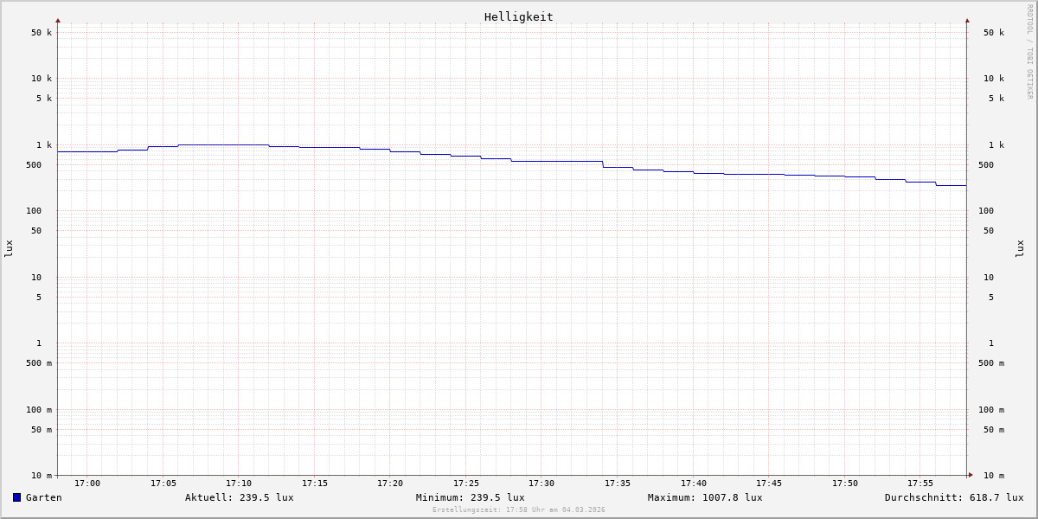Click the 17:00 time axis label
The height and width of the screenshot is (519, 1038).
click(x=87, y=484)
